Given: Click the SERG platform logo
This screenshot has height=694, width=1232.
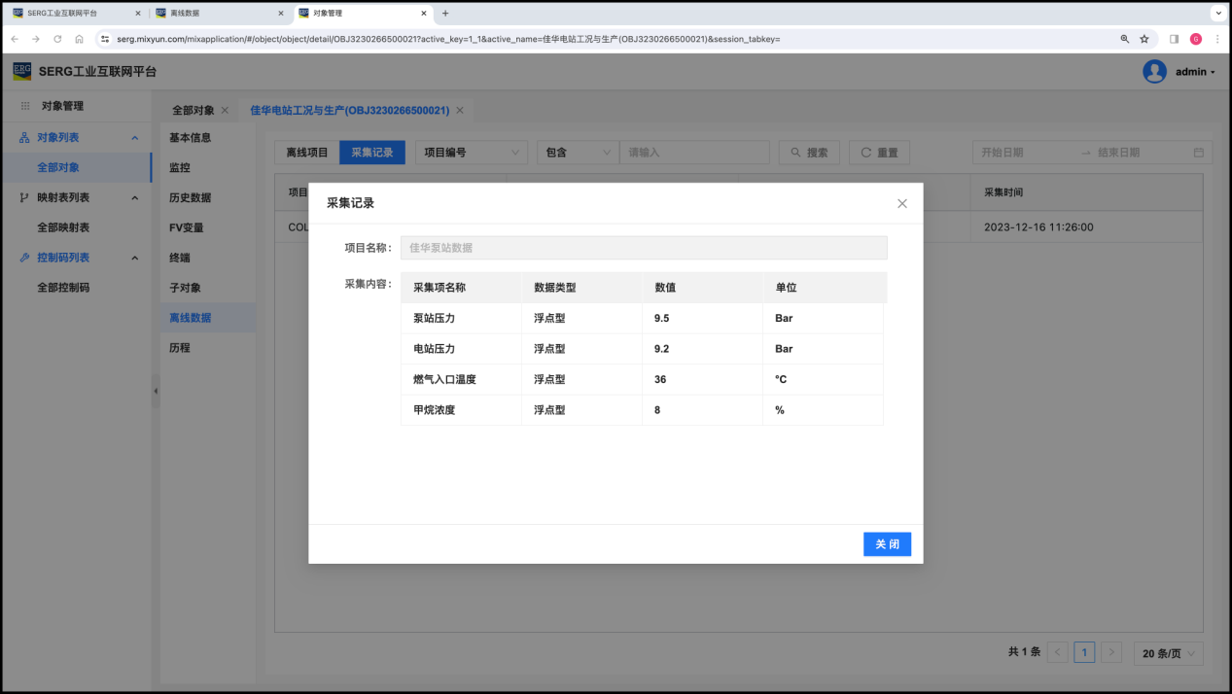Looking at the screenshot, I should pyautogui.click(x=22, y=71).
